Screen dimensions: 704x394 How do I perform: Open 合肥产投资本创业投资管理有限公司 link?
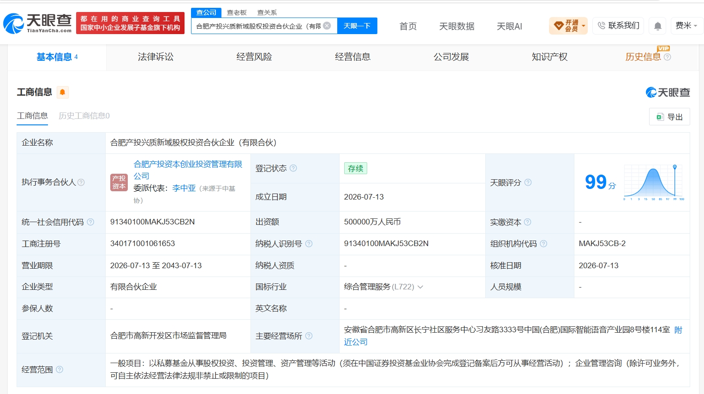tap(188, 170)
